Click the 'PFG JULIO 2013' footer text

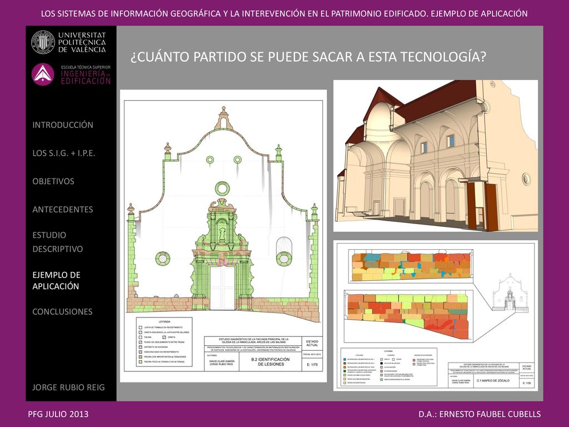click(58, 414)
